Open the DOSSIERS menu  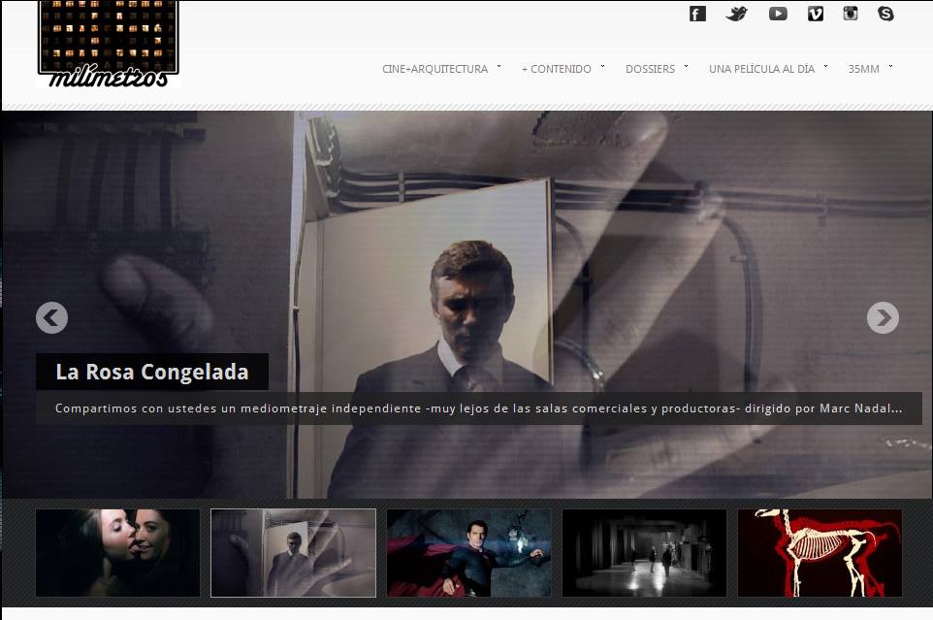point(650,69)
